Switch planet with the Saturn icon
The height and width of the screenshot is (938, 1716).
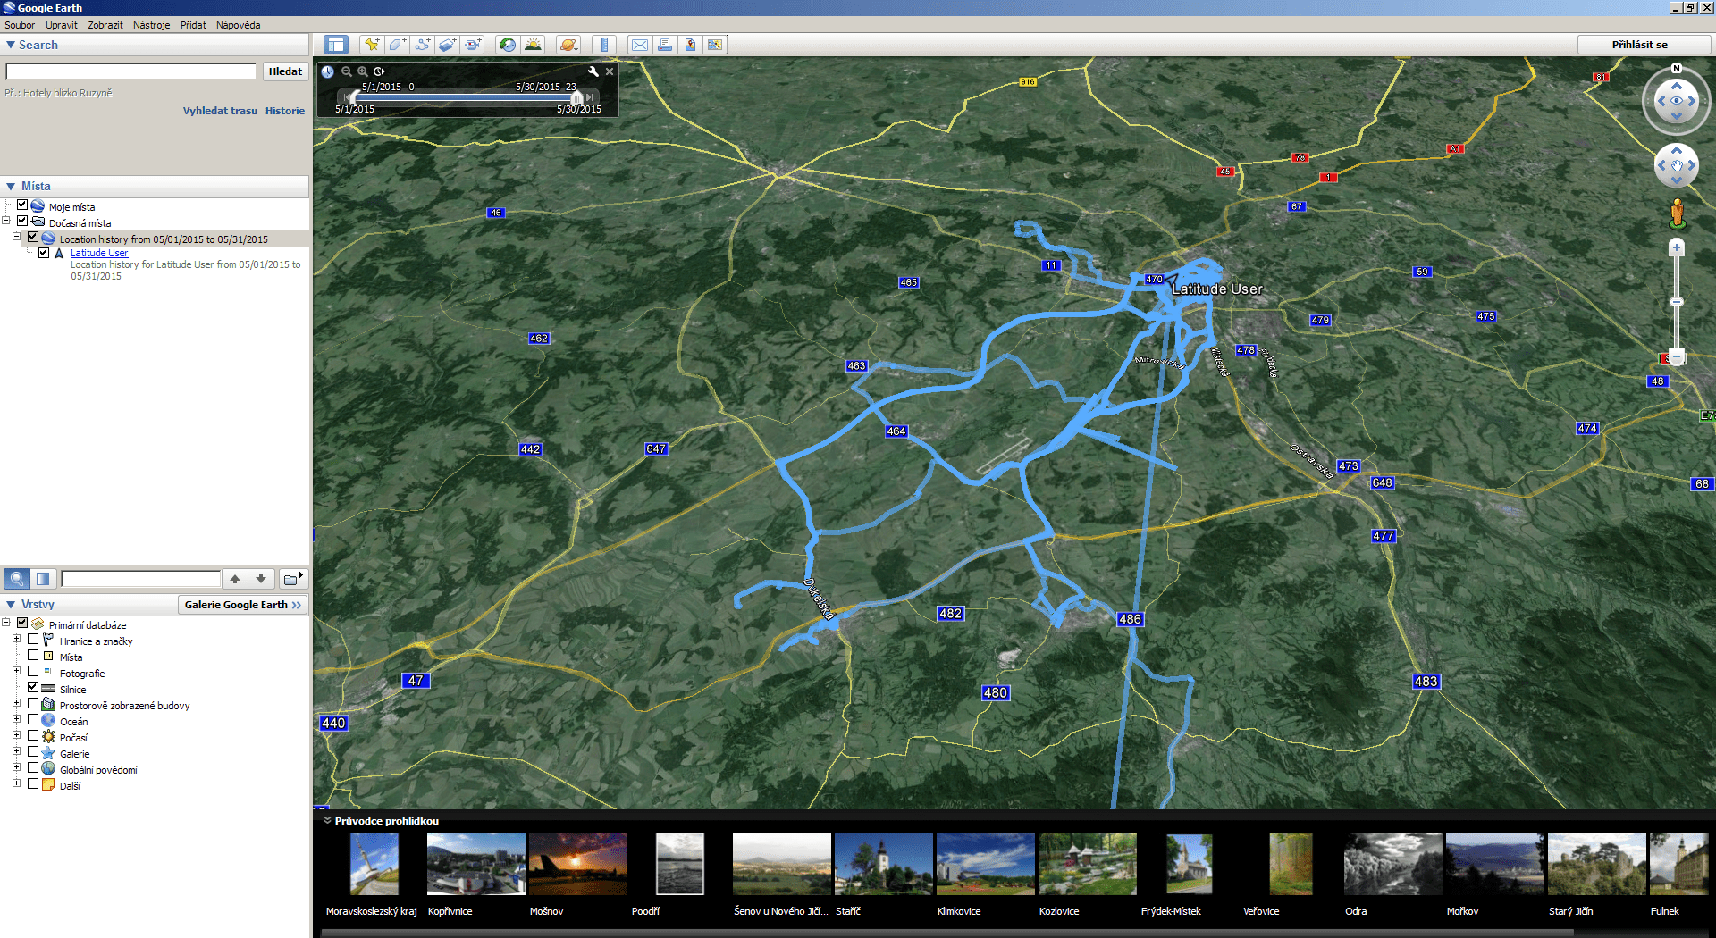pos(568,45)
